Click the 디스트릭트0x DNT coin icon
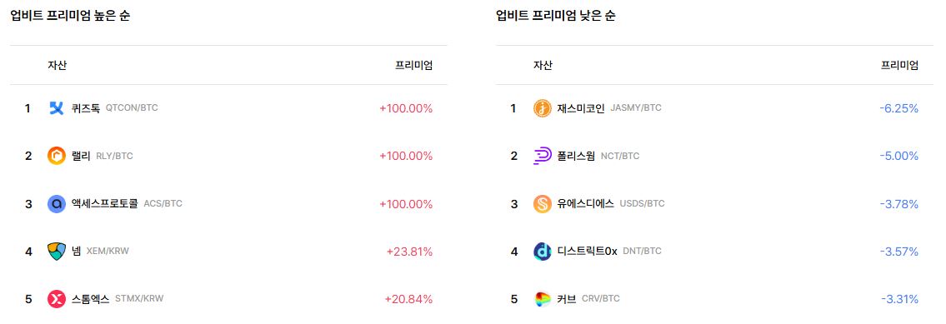946x324 pixels. coord(543,252)
